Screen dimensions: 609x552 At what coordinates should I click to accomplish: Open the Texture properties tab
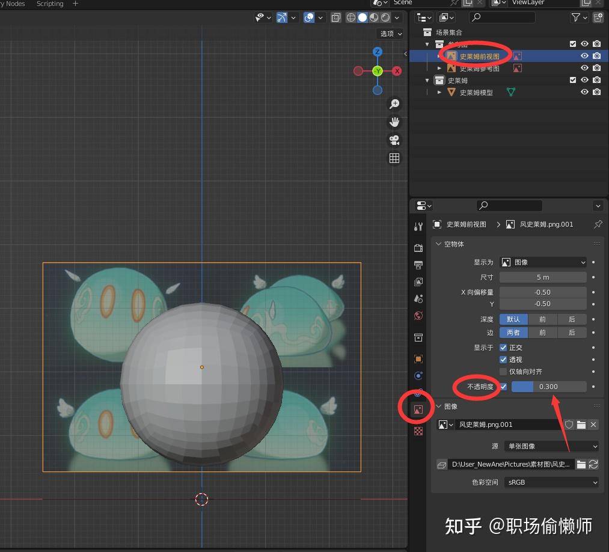418,431
